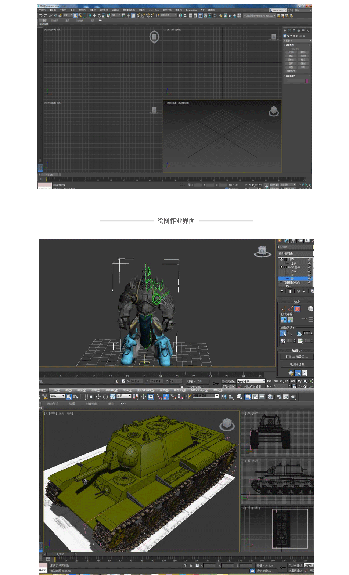
Task: Click the Play animation button
Action: point(281,381)
